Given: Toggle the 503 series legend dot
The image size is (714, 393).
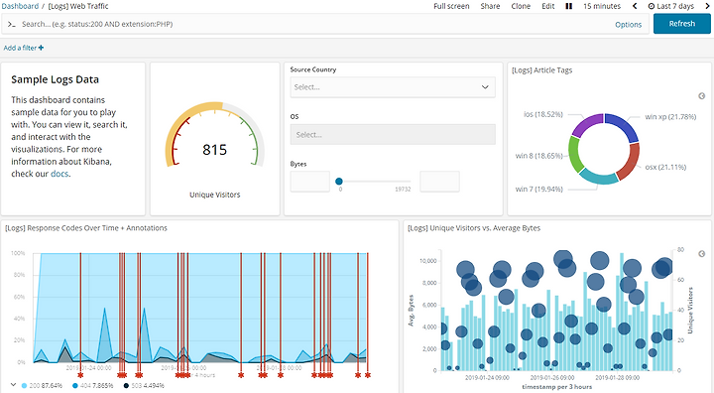Looking at the screenshot, I should click(x=126, y=386).
